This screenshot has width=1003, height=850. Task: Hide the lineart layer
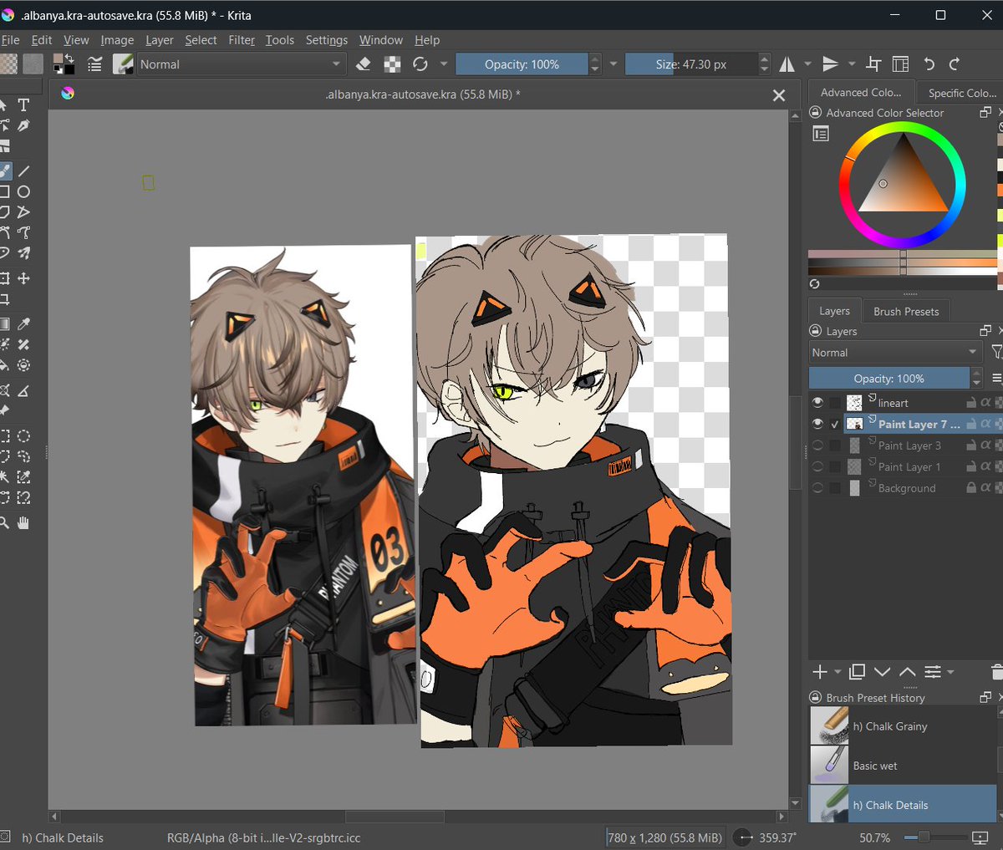pyautogui.click(x=817, y=402)
